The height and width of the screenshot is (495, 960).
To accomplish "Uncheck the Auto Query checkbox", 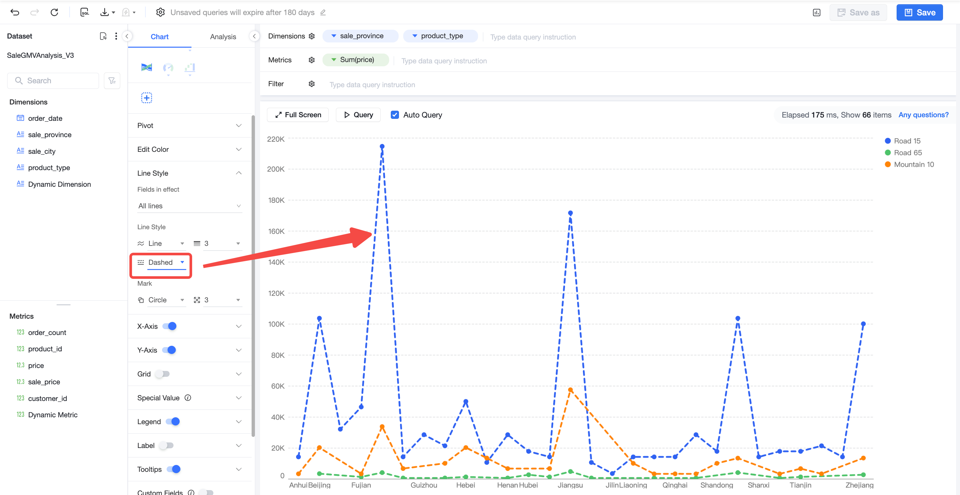I will (395, 115).
